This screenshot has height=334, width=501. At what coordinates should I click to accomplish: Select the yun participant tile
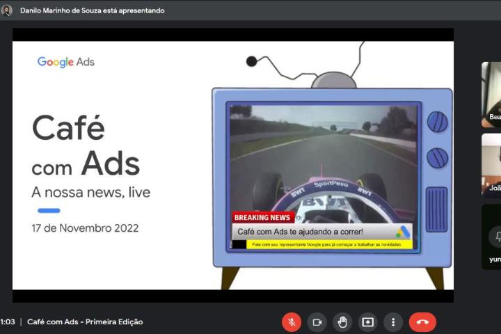491,237
